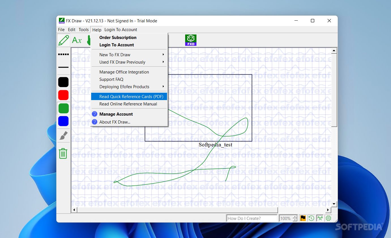Open Read Quick Reference Cards (PDF)
This screenshot has height=238, width=391.
click(x=129, y=96)
